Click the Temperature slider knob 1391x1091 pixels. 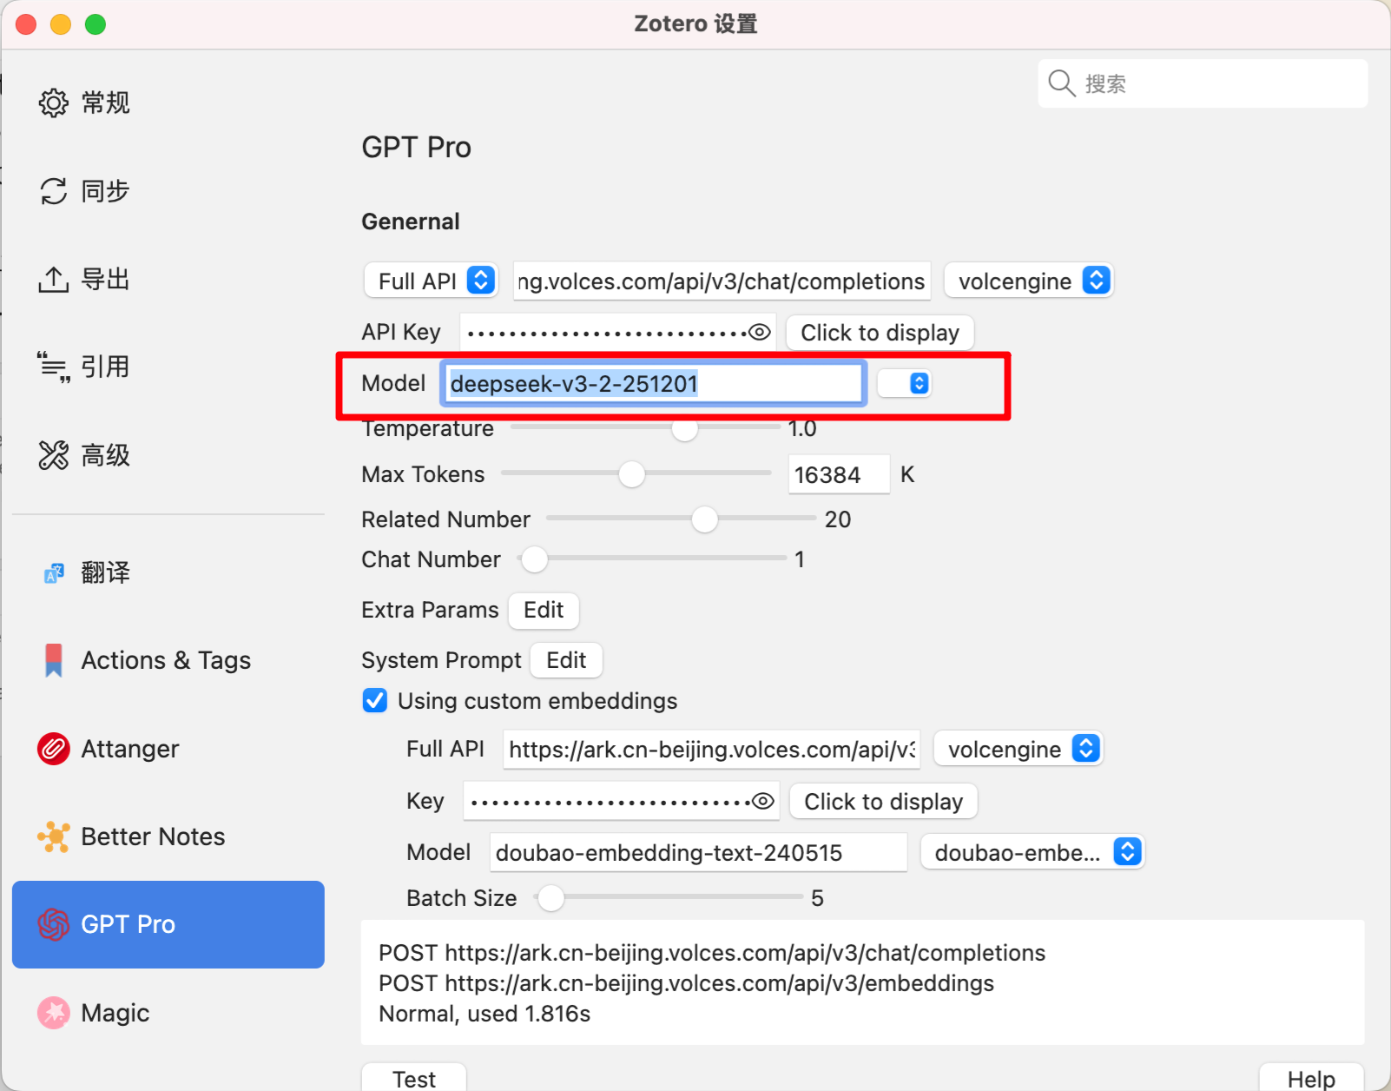[685, 427]
